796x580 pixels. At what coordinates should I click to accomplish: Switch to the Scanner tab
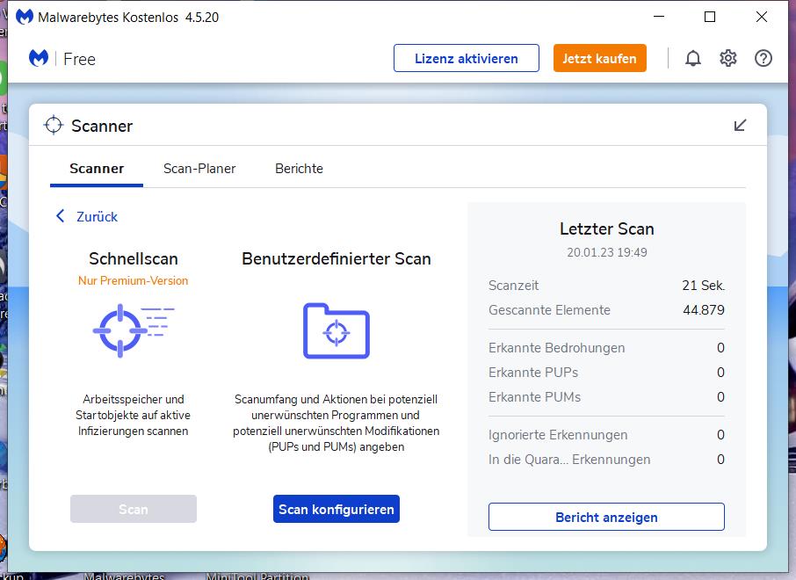click(97, 169)
